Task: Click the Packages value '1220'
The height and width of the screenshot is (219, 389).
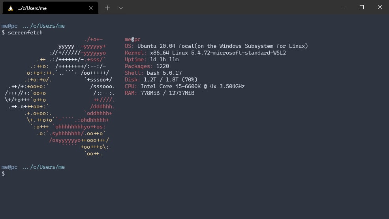Action: tap(162, 66)
